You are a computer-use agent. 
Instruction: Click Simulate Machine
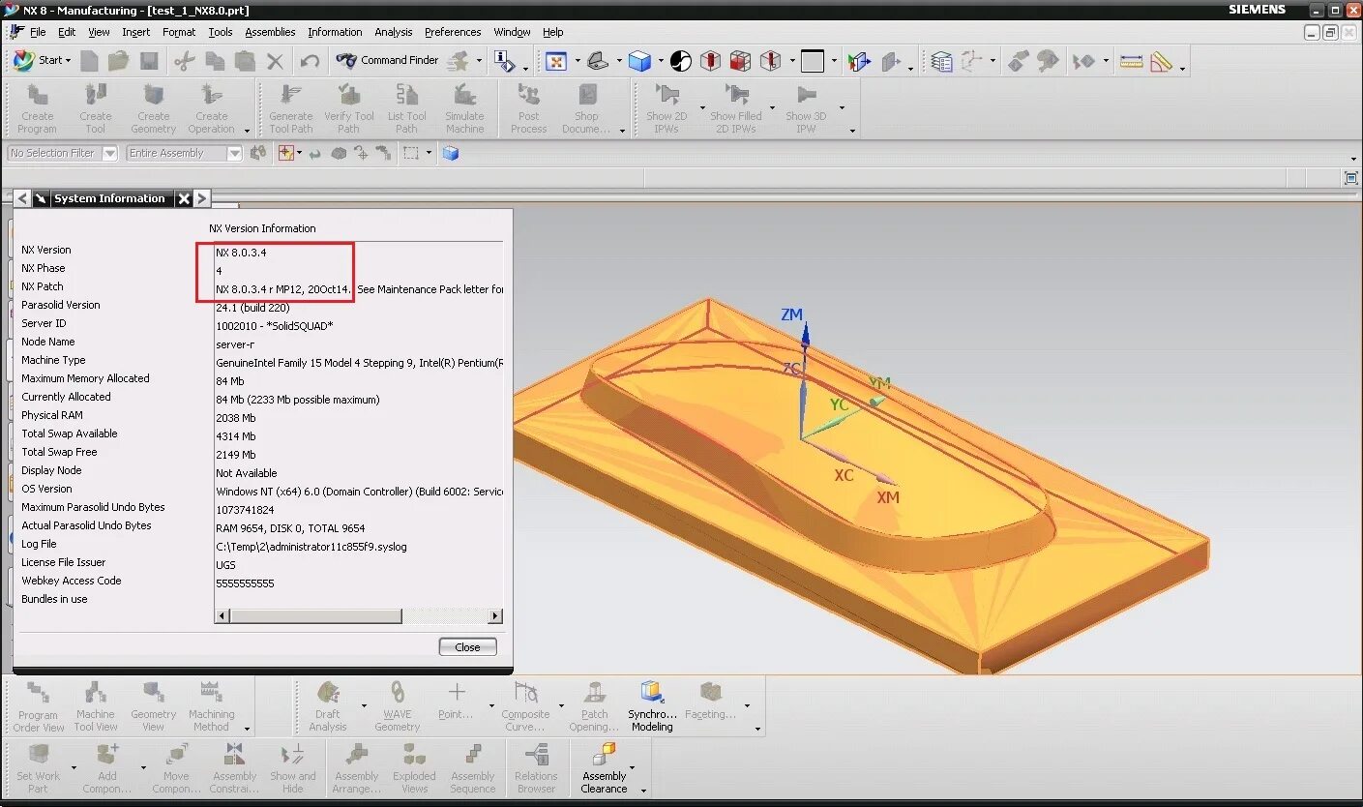click(464, 107)
